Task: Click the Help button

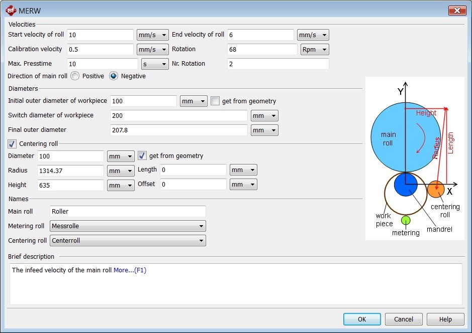Action: 445,319
